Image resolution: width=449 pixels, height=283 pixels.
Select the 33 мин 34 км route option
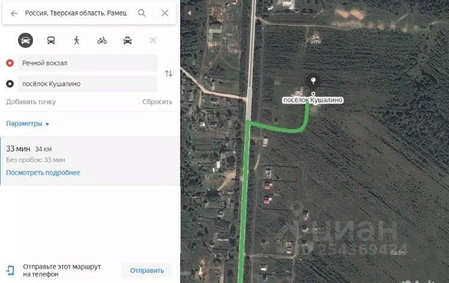pos(90,161)
